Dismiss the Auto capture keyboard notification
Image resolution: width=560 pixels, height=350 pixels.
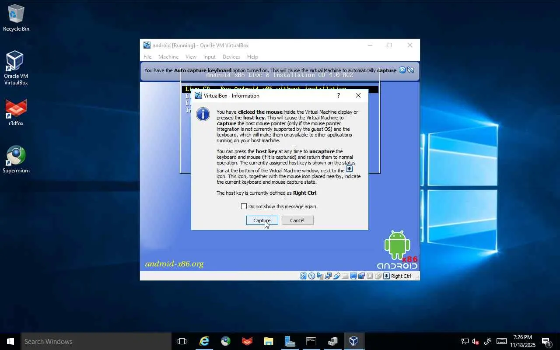point(402,70)
